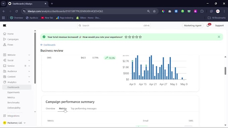Open Metrics in the sidebar
The image size is (228, 128).
coord(11,97)
